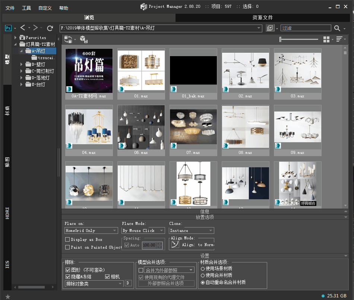
Task: Go back to the previous folder
Action: (x=23, y=28)
